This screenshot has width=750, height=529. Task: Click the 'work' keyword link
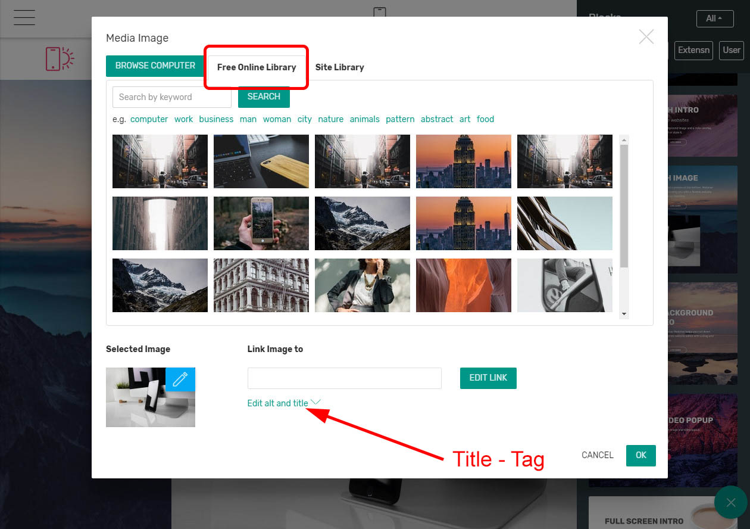coord(183,119)
